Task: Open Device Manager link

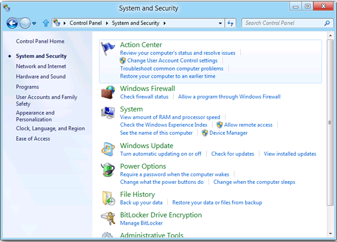Action: tap(228, 133)
